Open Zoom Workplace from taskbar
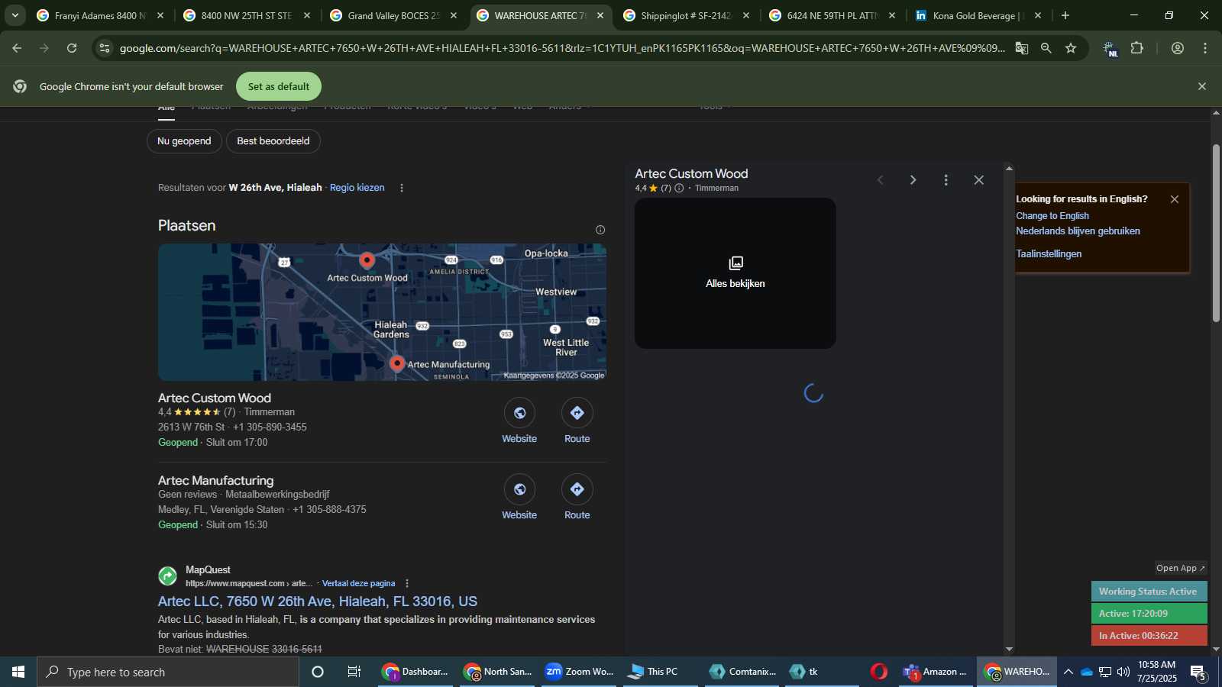The height and width of the screenshot is (687, 1222). click(580, 672)
